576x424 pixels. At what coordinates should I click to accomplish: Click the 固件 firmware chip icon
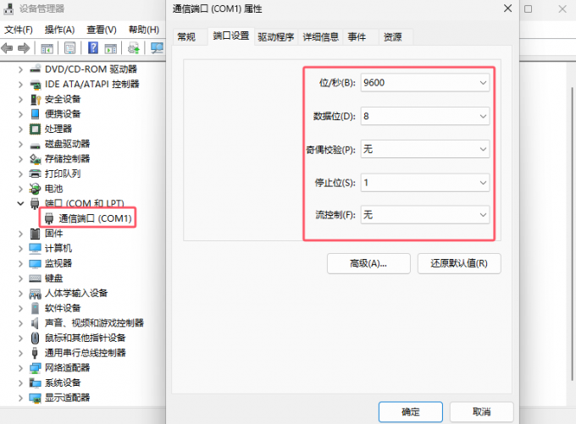tap(35, 234)
